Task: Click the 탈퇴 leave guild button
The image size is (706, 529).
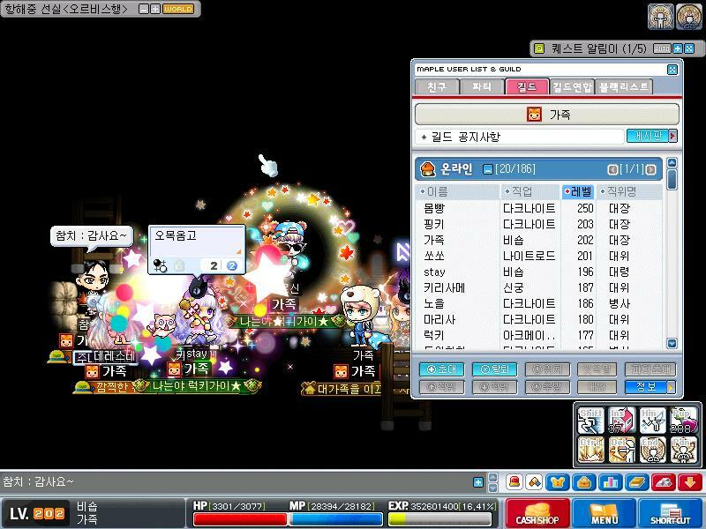Action: point(494,369)
